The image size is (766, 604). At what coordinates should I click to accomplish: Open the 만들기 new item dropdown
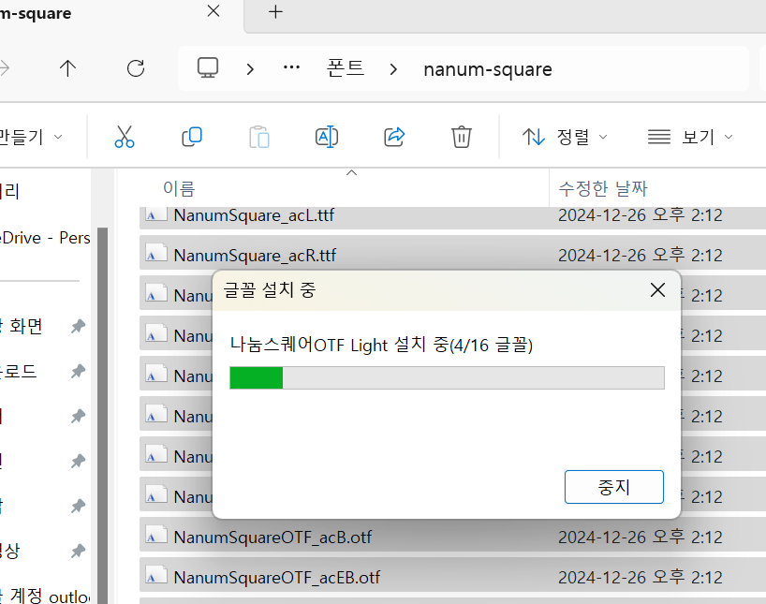[31, 137]
